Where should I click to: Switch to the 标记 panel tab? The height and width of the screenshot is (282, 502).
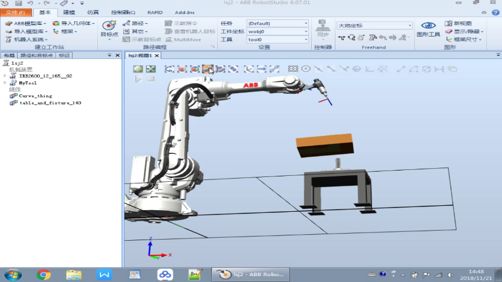tap(64, 55)
